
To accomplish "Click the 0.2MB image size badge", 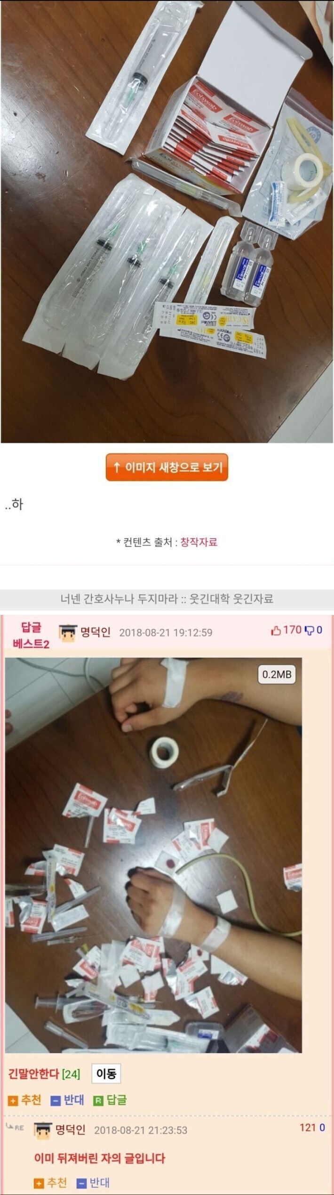I will coord(277,674).
